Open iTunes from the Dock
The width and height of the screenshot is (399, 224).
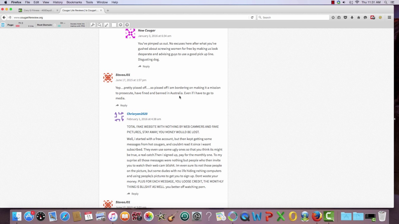pyautogui.click(x=113, y=216)
